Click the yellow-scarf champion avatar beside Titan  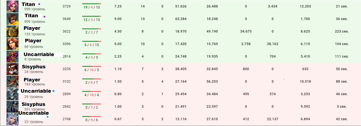[x=12, y=19]
